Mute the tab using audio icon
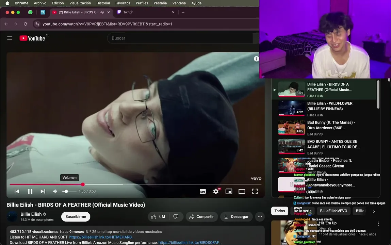 point(102,12)
